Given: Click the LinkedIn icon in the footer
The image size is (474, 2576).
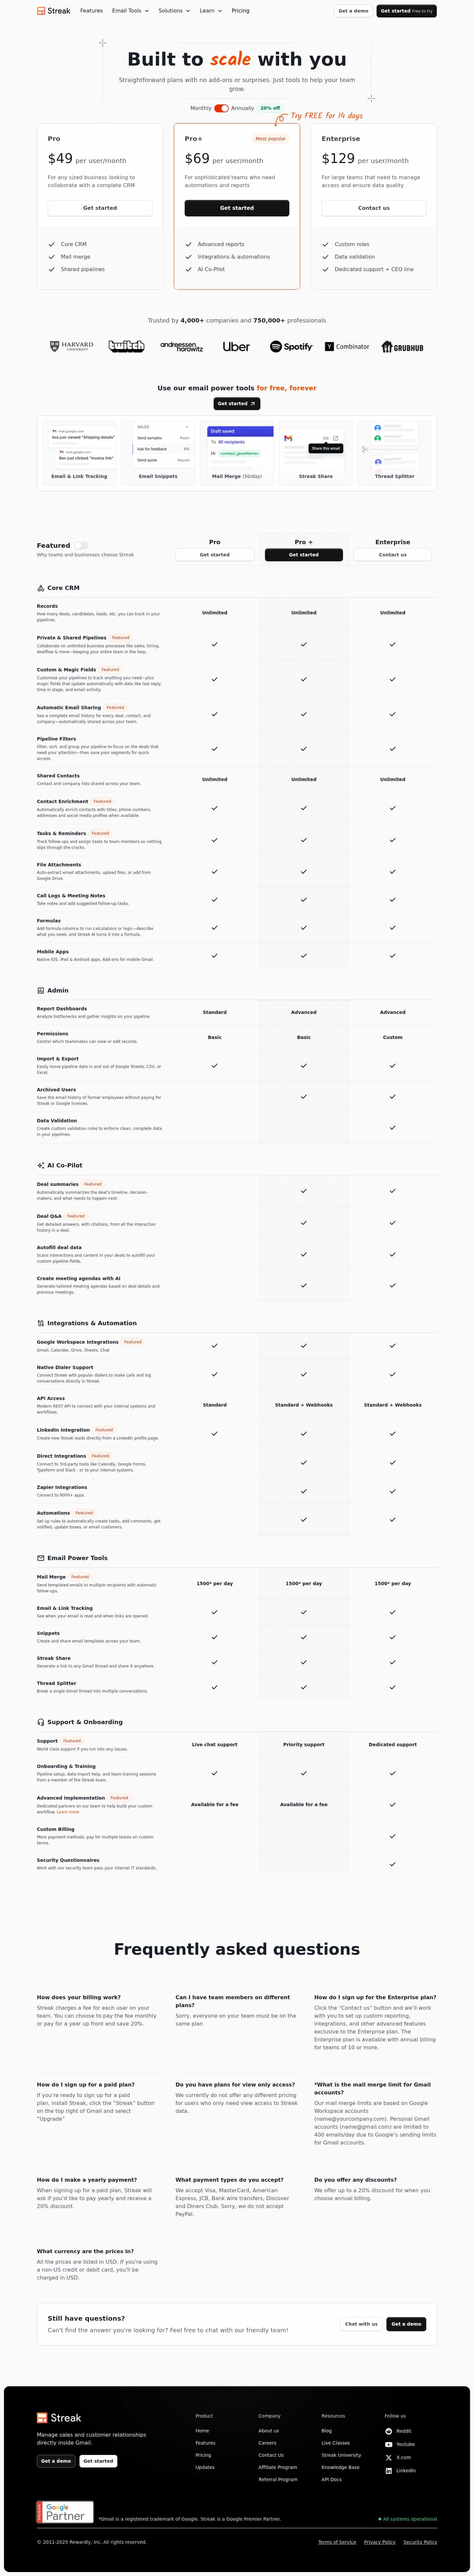Looking at the screenshot, I should pyautogui.click(x=389, y=2470).
